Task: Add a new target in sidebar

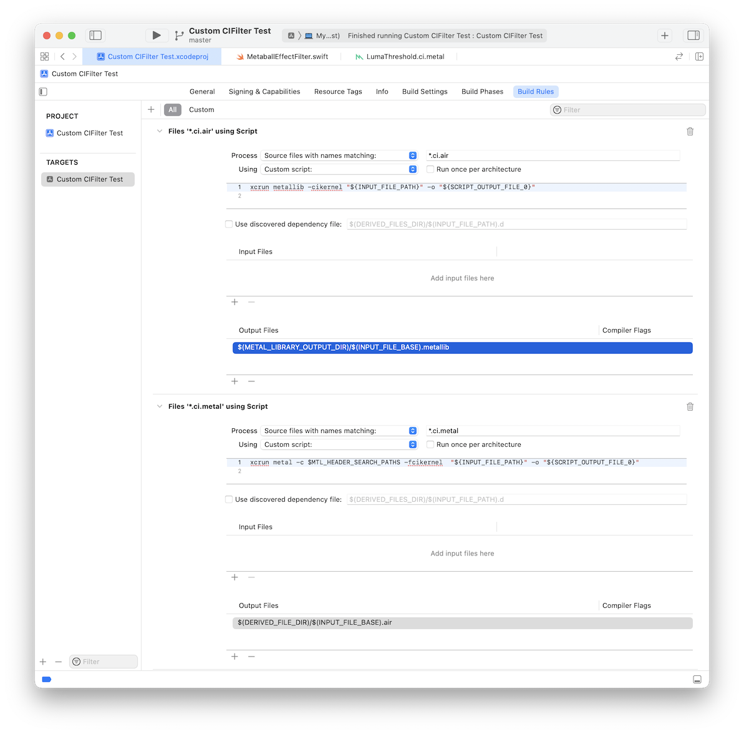Action: tap(43, 662)
